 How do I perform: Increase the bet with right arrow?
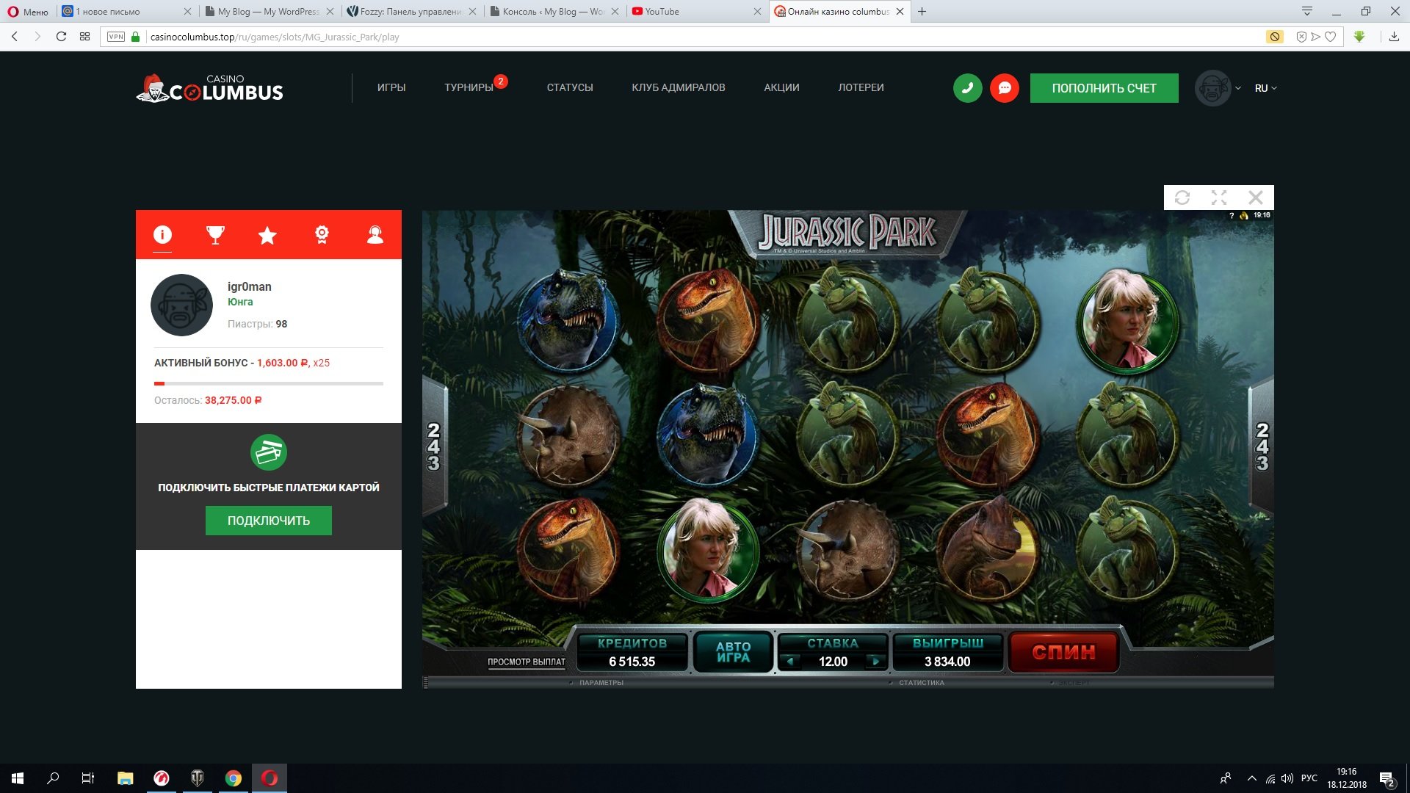pyautogui.click(x=875, y=662)
